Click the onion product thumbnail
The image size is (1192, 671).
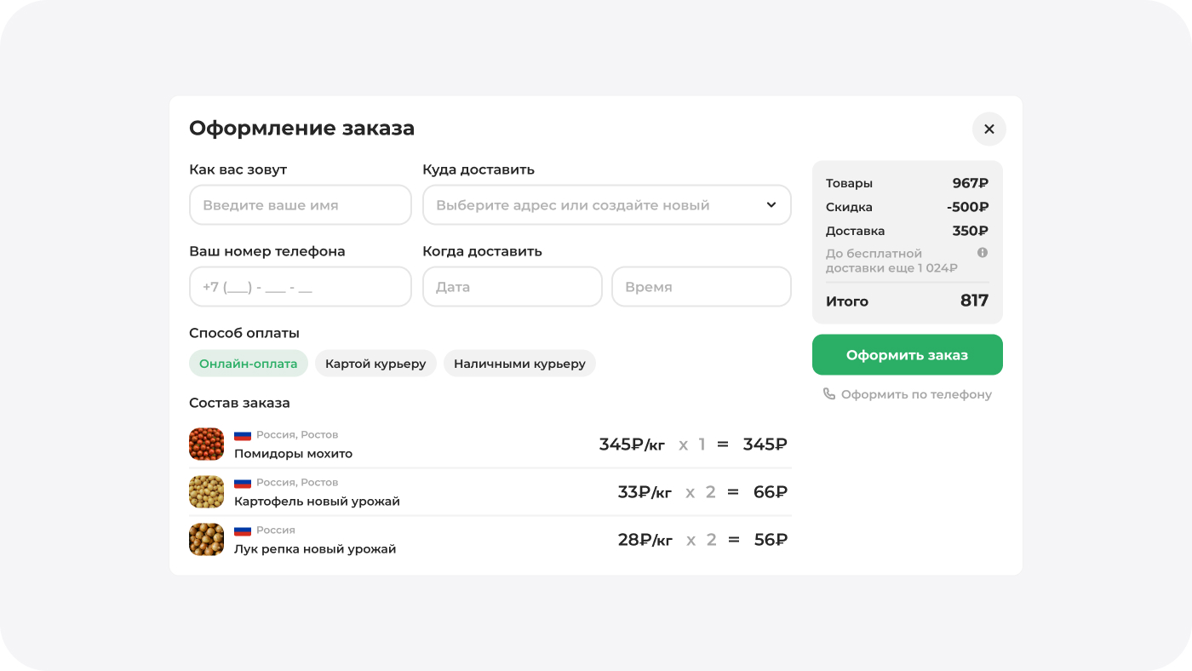pos(206,540)
